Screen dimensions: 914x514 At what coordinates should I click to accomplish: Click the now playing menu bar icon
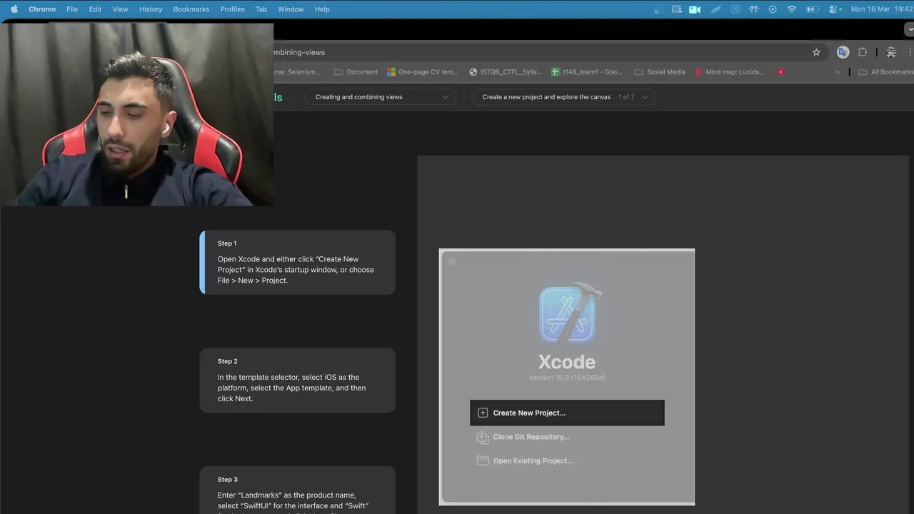tap(773, 9)
